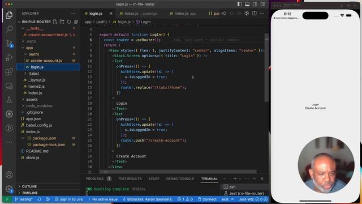Open the Accounts menu icon
The height and width of the screenshot is (204, 362).
[x=9, y=175]
